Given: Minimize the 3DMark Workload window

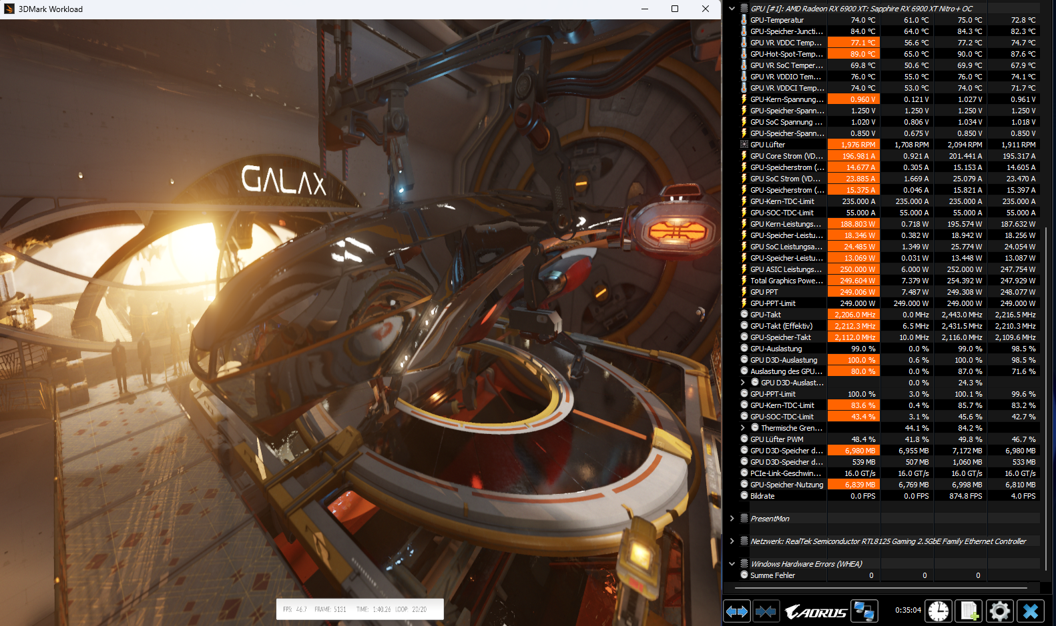Looking at the screenshot, I should point(645,9).
